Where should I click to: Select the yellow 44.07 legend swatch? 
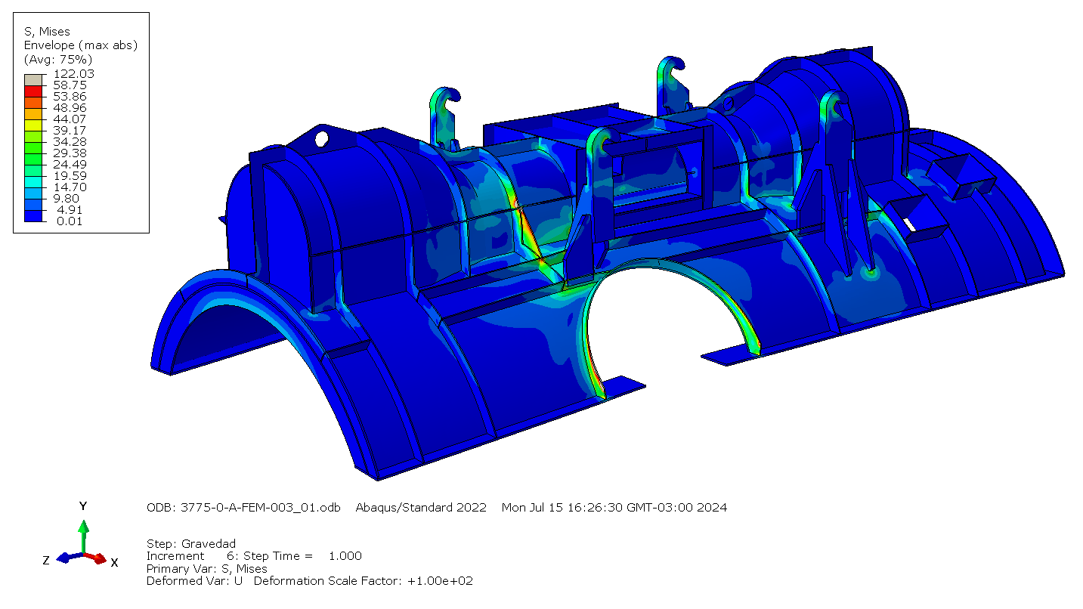tap(34, 124)
